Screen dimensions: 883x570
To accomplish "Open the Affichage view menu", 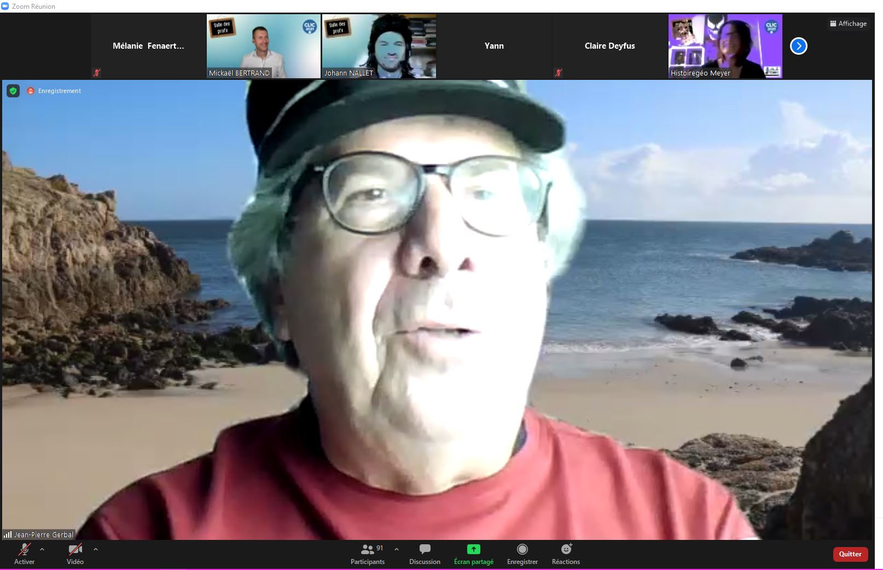I will pos(848,24).
